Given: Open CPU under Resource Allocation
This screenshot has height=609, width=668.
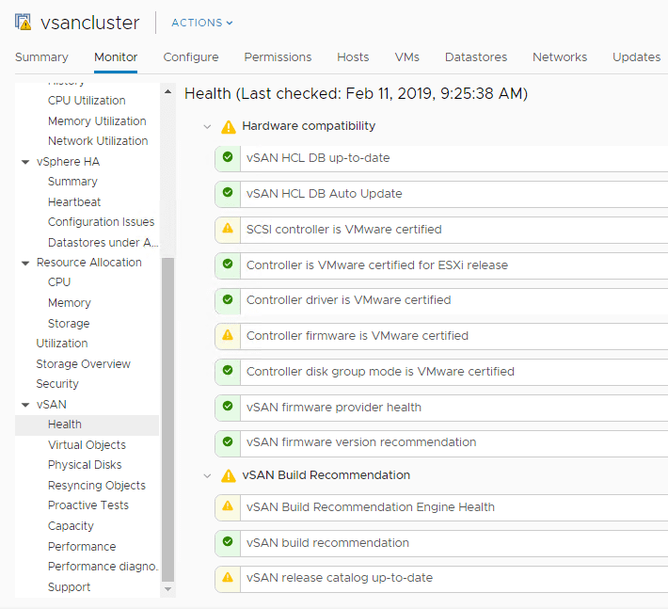Looking at the screenshot, I should [59, 282].
